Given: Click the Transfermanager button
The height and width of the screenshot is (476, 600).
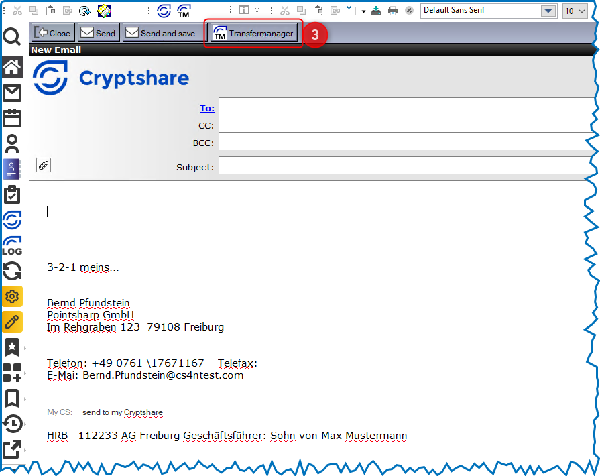Looking at the screenshot, I should (x=253, y=33).
